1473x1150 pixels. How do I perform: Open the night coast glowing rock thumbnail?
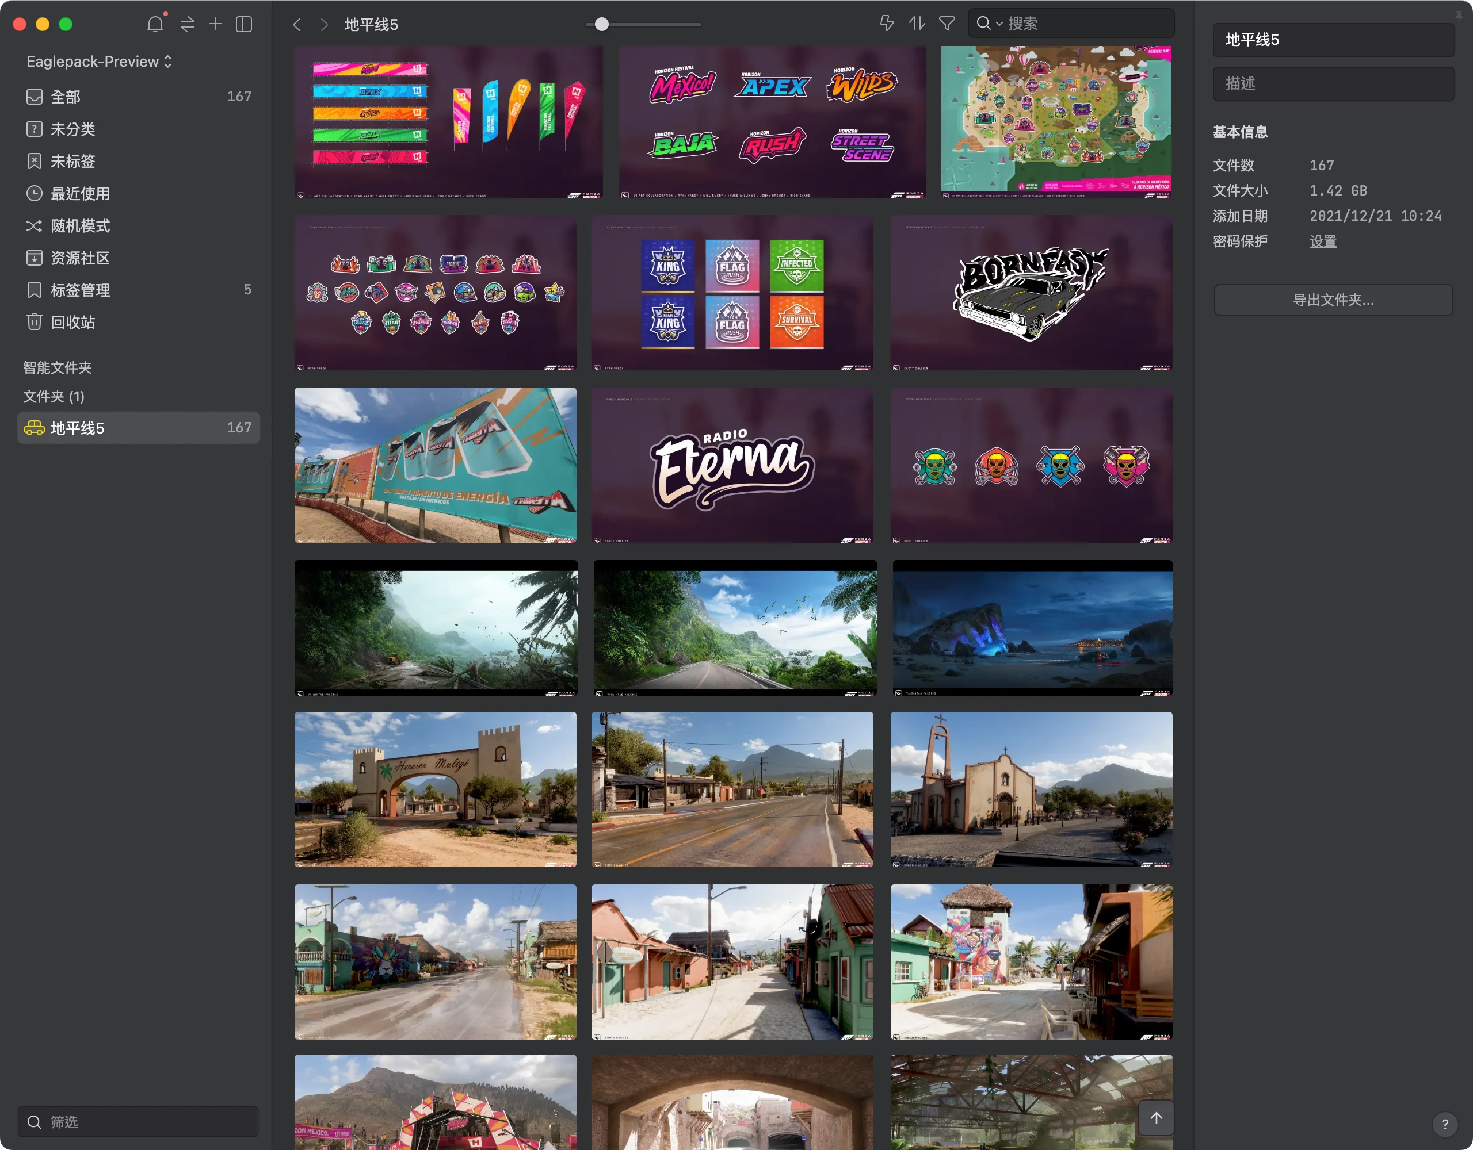coord(1033,628)
